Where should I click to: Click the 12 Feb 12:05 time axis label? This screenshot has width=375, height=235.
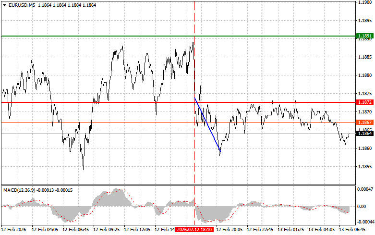[137, 230]
